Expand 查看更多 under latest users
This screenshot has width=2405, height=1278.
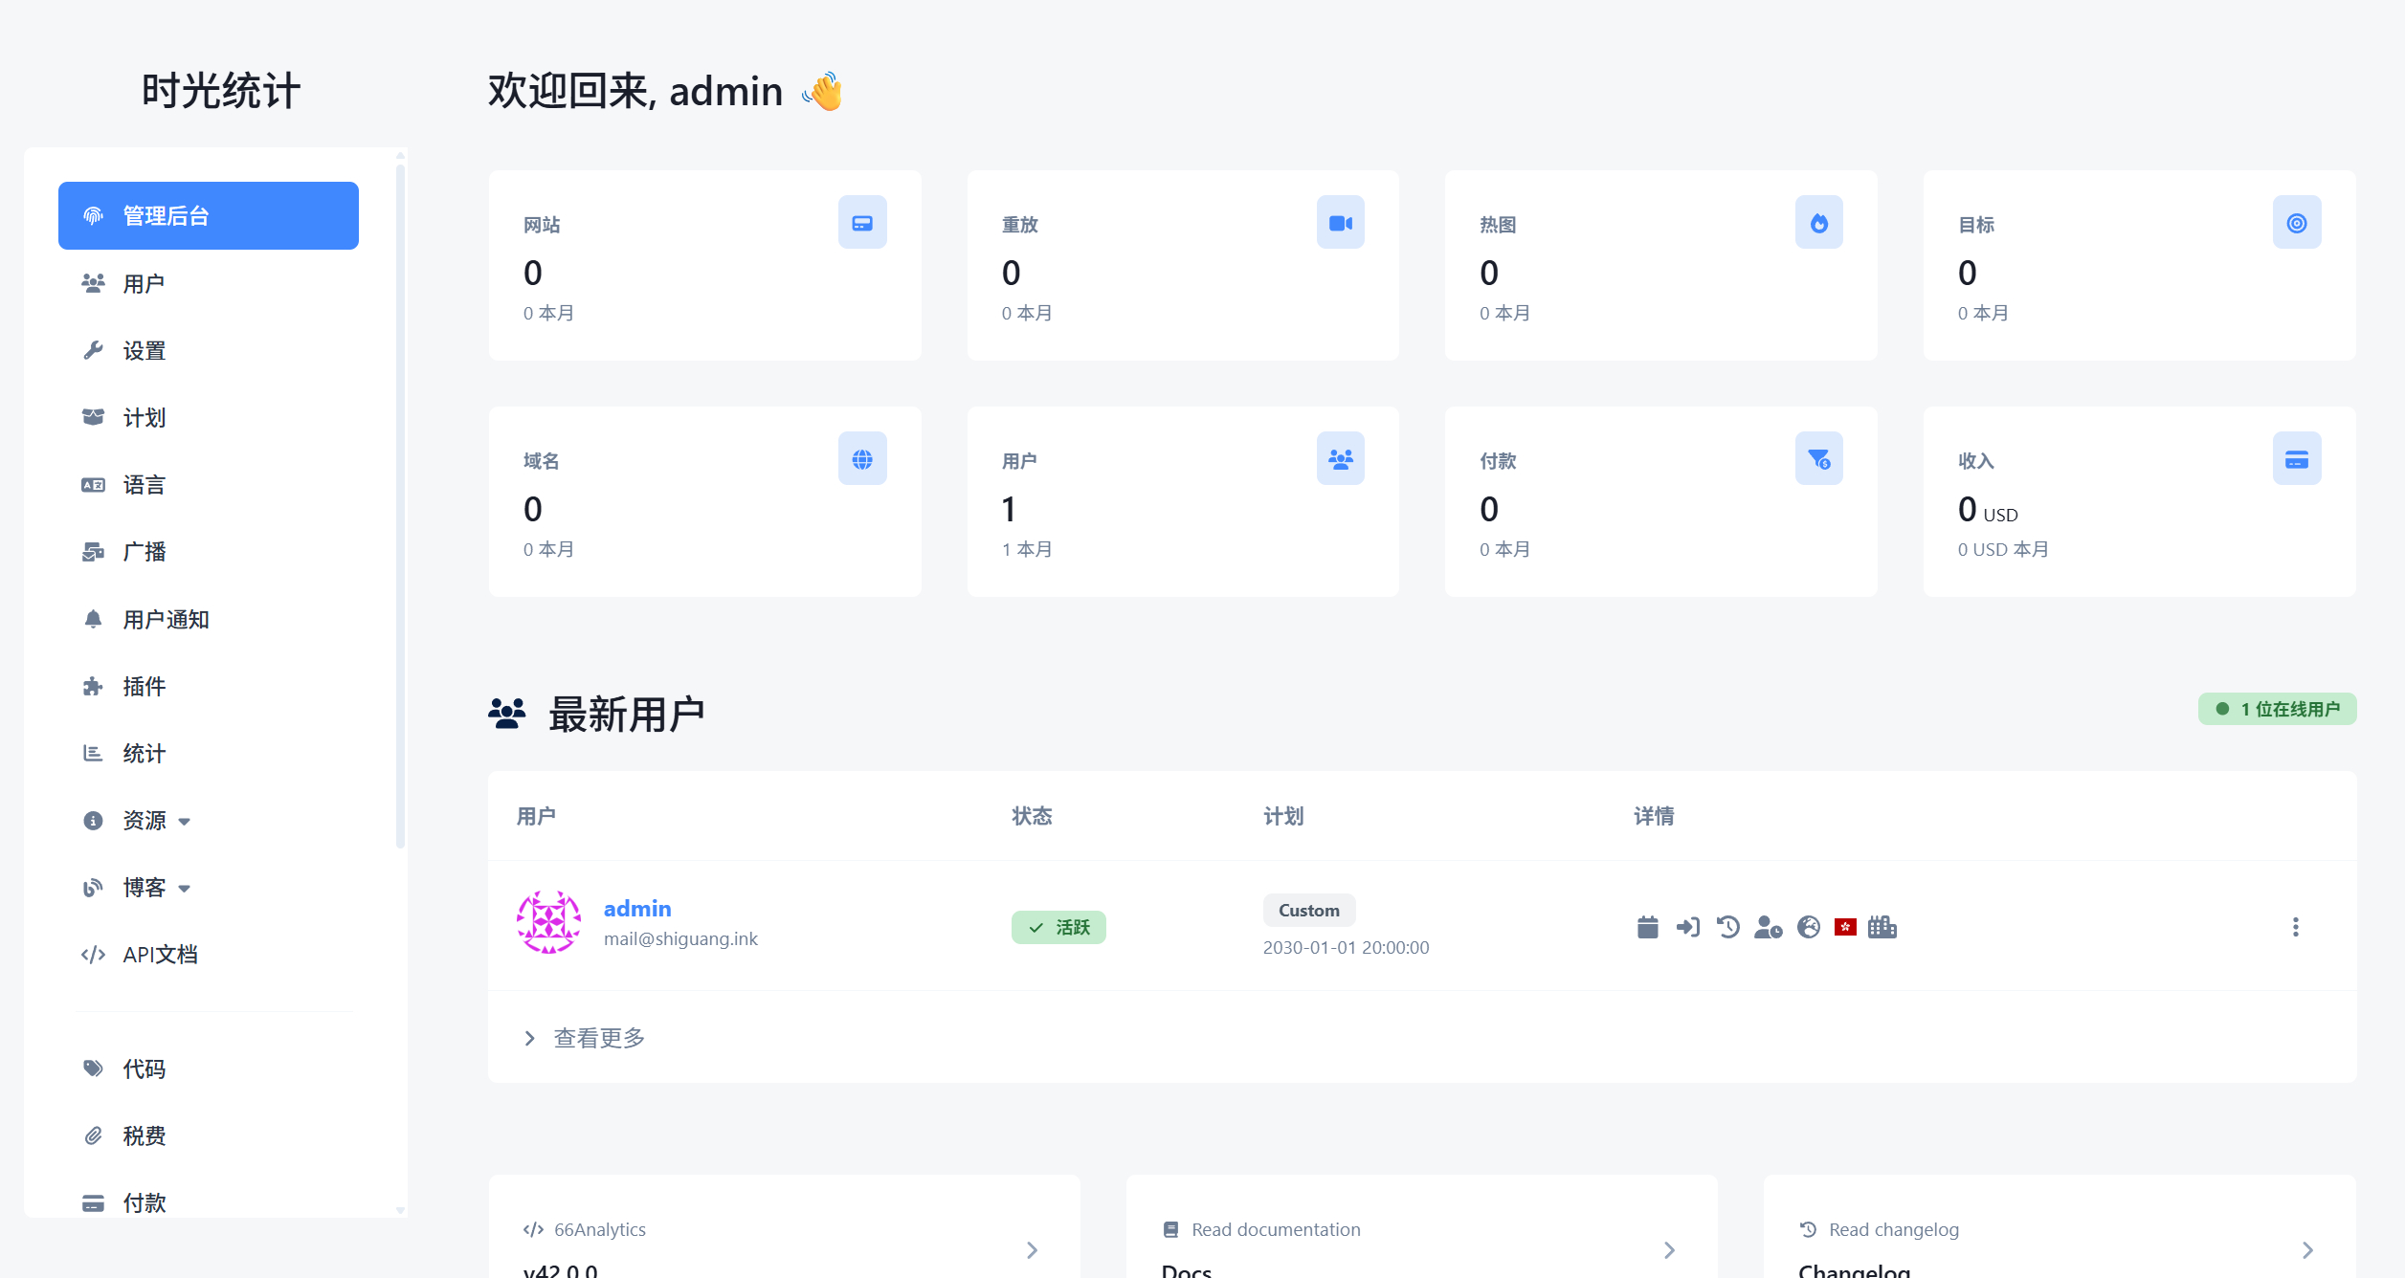coord(598,1038)
